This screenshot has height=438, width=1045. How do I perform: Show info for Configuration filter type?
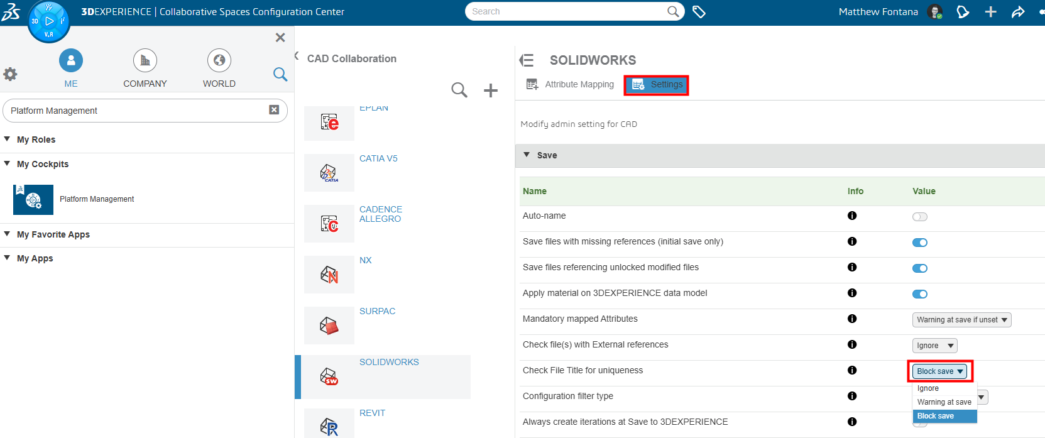852,396
